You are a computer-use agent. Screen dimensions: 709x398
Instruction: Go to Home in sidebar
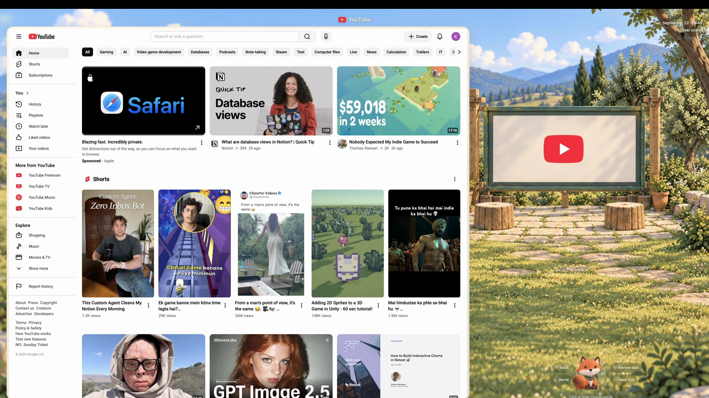click(40, 53)
